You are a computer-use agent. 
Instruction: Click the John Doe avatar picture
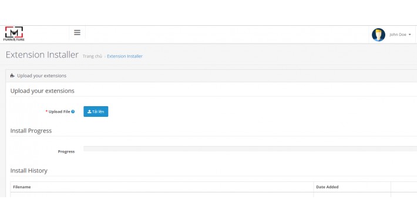378,35
